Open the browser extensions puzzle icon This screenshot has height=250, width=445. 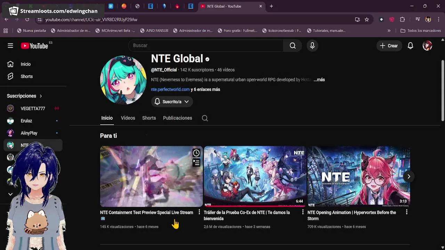[x=402, y=19]
